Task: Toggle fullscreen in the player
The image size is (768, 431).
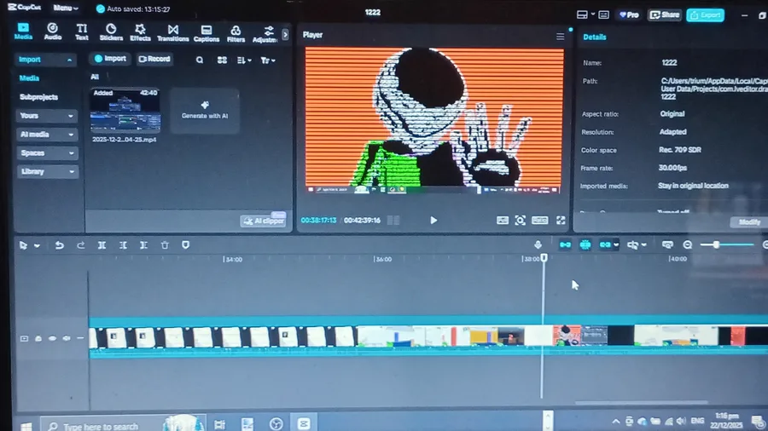Action: tap(561, 221)
